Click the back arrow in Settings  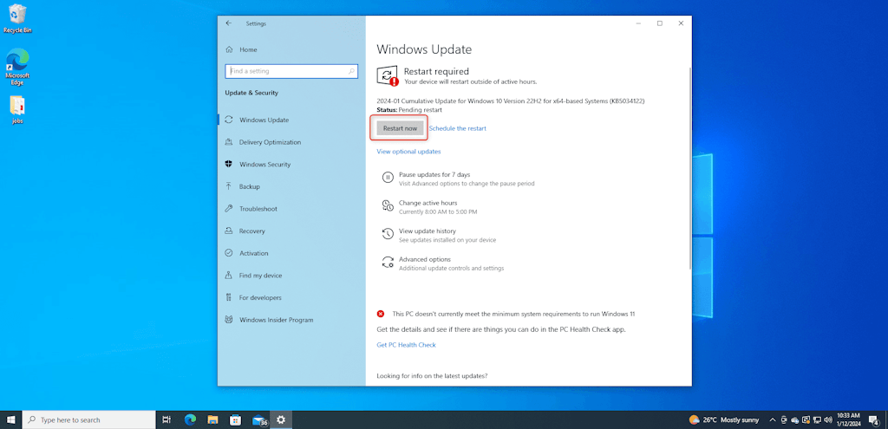(x=228, y=23)
